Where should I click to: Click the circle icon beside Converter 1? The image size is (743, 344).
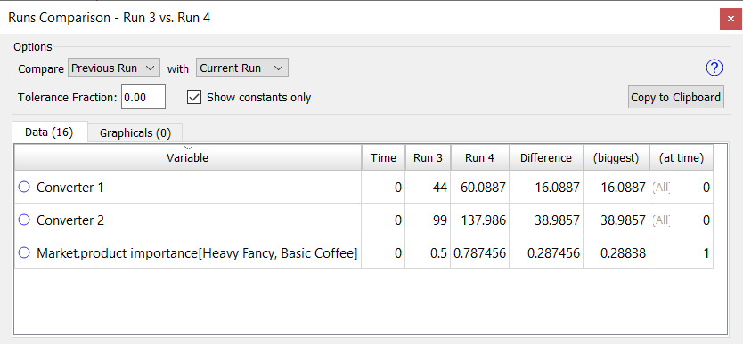(24, 188)
